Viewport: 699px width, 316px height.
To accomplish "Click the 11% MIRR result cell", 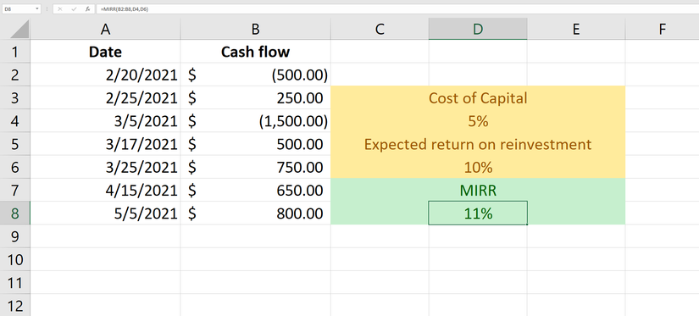I will coord(478,213).
